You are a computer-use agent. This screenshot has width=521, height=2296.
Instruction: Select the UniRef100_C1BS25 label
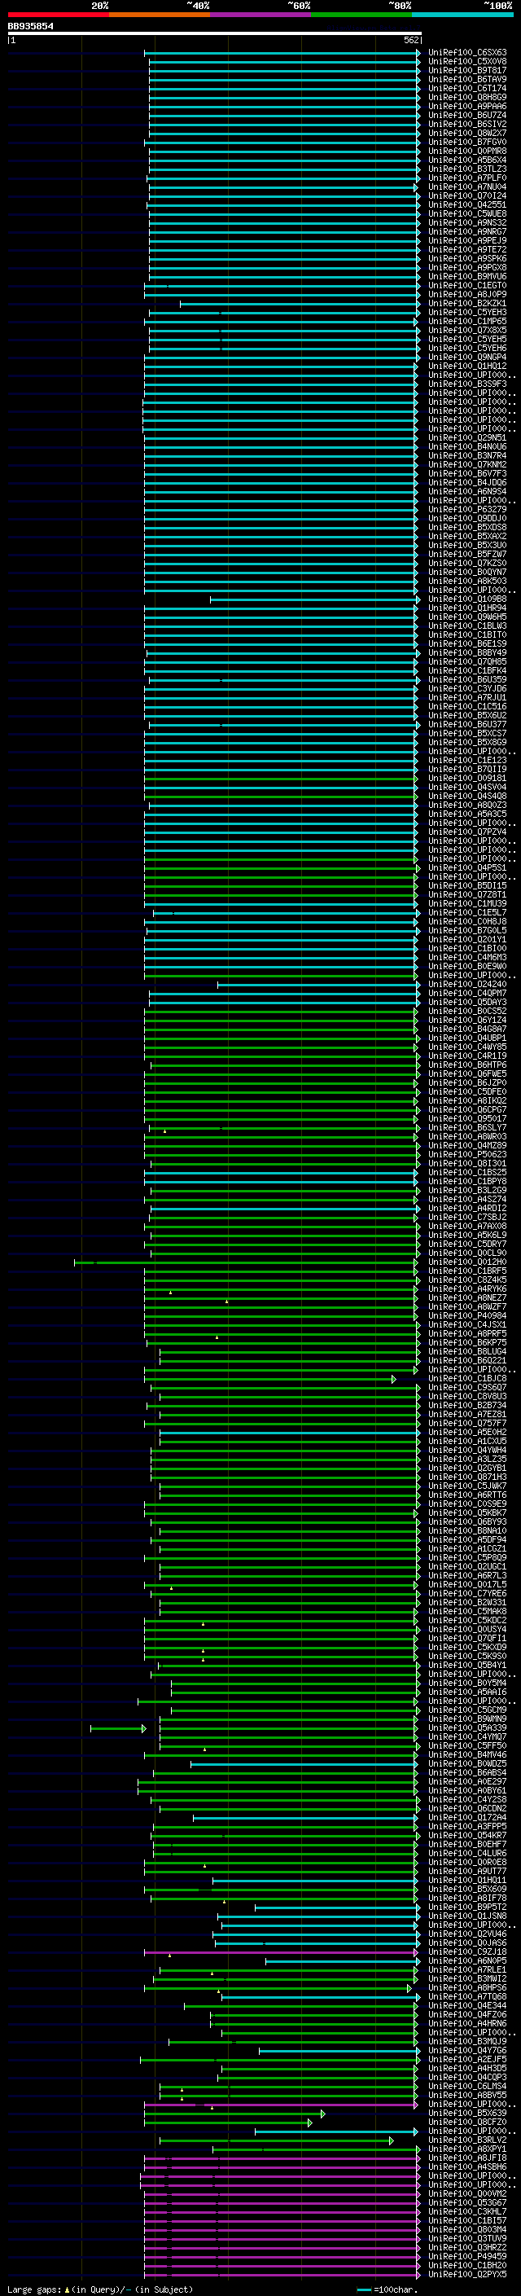tap(467, 1173)
